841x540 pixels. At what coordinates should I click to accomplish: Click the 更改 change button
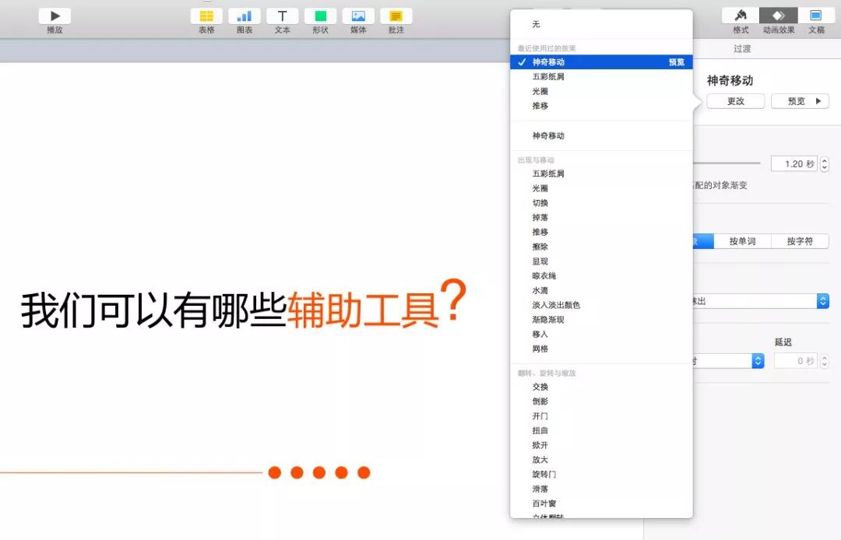(735, 101)
